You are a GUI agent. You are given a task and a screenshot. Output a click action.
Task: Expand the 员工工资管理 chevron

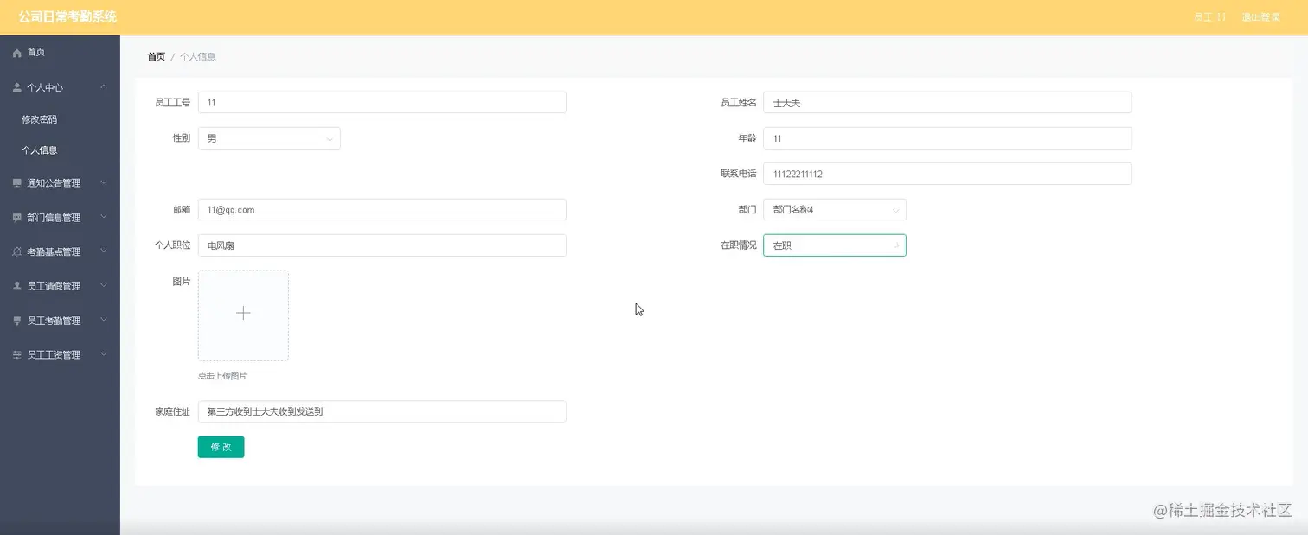tap(104, 354)
